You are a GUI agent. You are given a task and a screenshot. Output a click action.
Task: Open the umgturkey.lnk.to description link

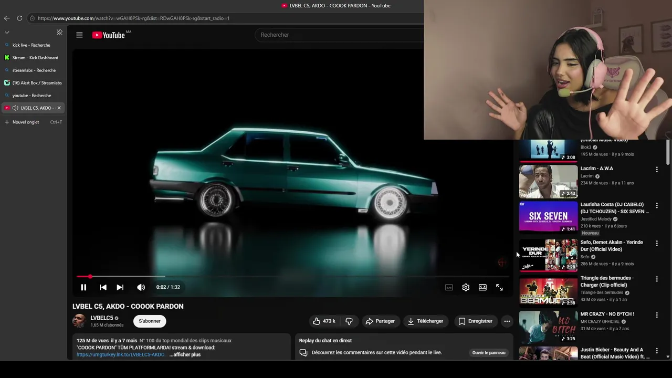click(121, 355)
